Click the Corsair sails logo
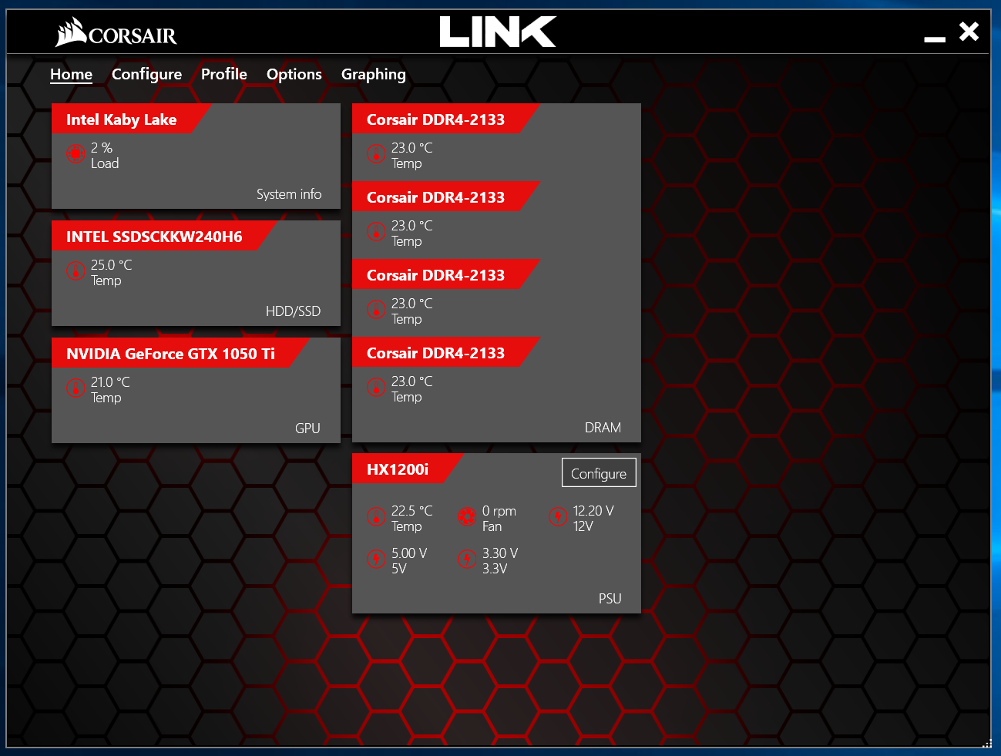Image resolution: width=1001 pixels, height=756 pixels. pyautogui.click(x=70, y=32)
